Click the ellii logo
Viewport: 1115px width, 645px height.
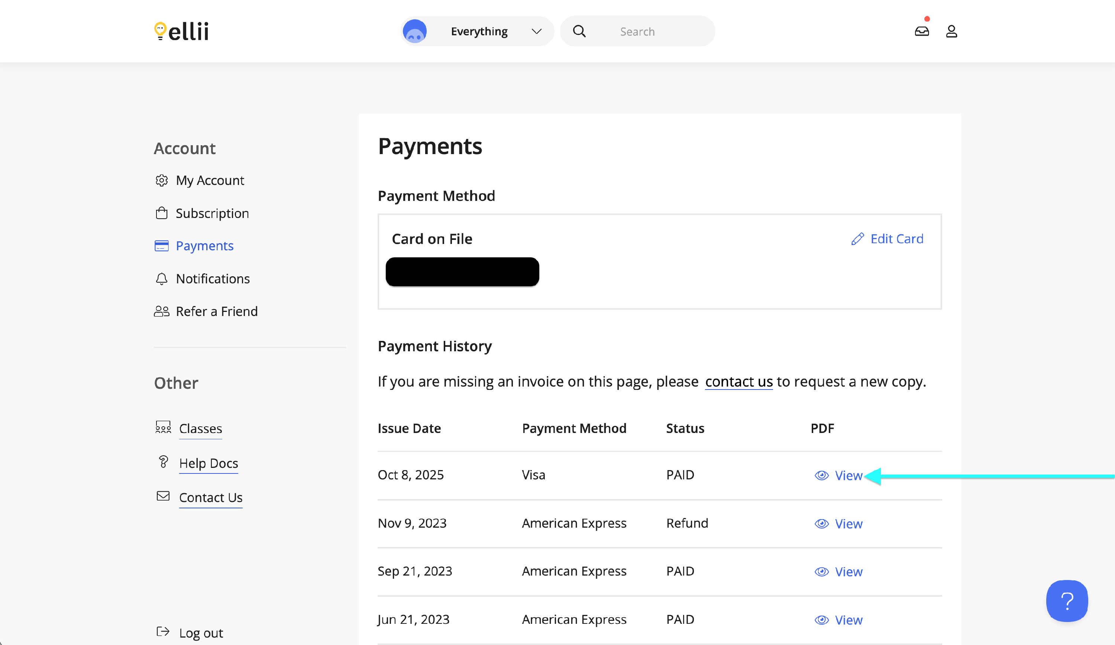coord(181,31)
